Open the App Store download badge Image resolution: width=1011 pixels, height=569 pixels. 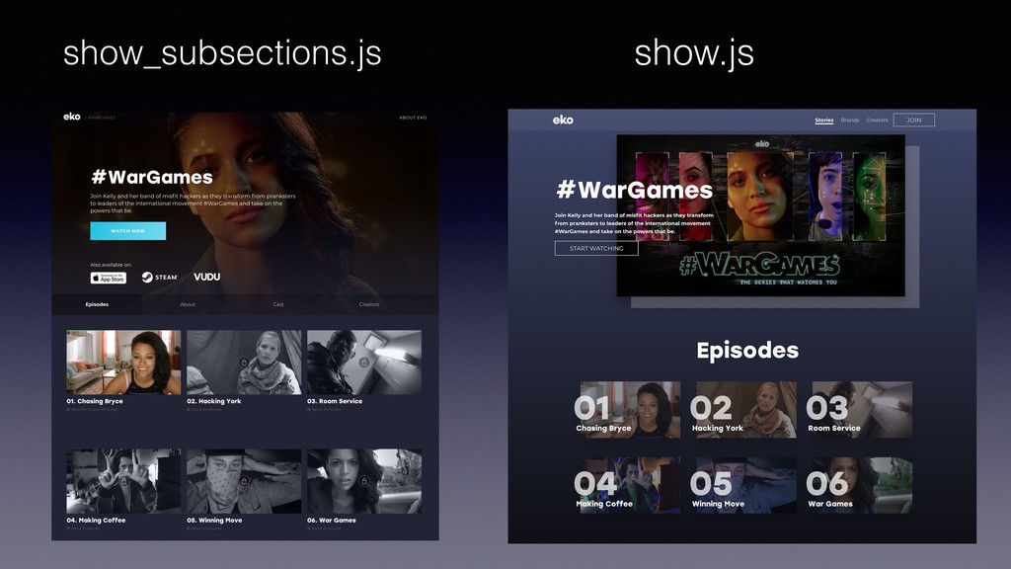108,278
